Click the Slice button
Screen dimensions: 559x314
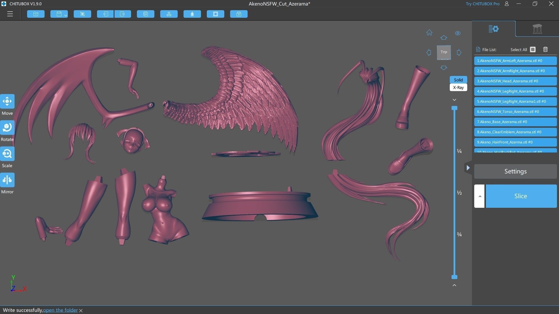click(521, 196)
